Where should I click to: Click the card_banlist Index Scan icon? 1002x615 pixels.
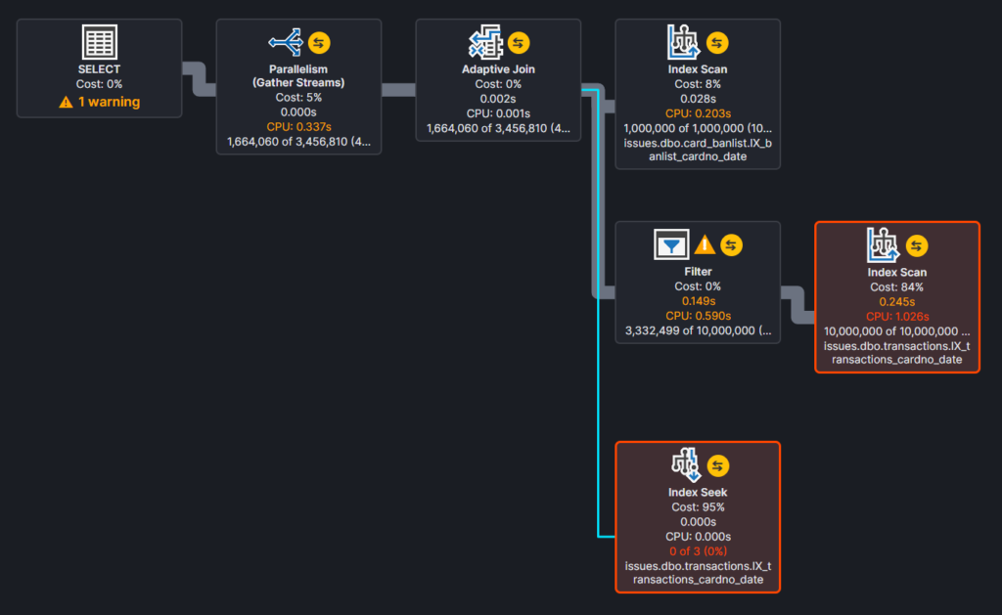[x=683, y=42]
